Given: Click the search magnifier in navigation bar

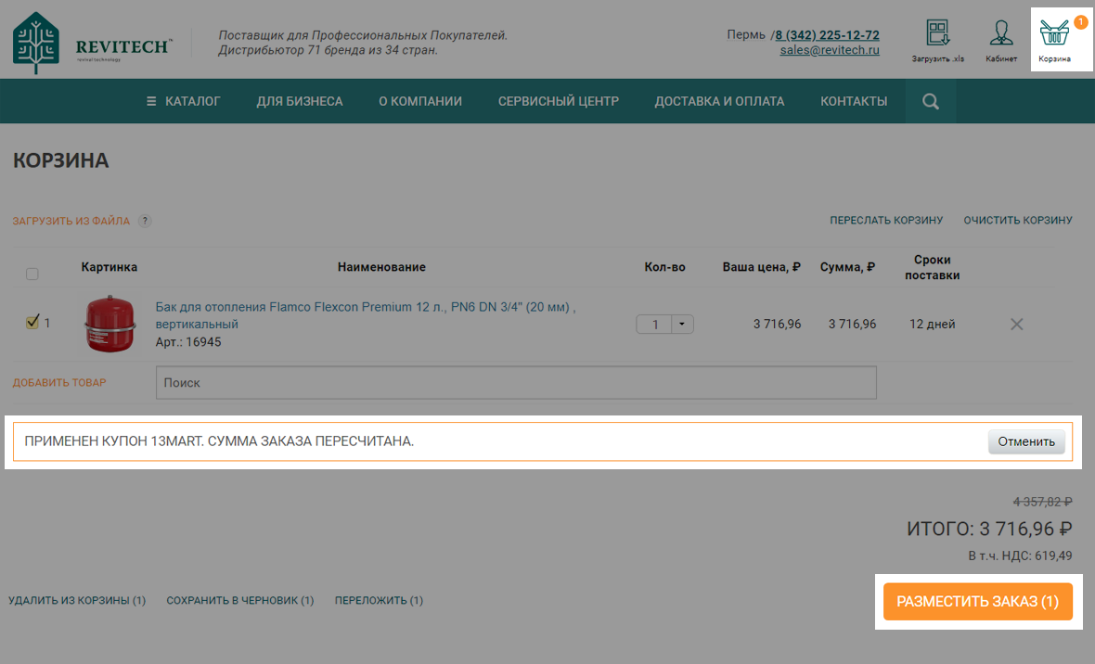Looking at the screenshot, I should [930, 101].
